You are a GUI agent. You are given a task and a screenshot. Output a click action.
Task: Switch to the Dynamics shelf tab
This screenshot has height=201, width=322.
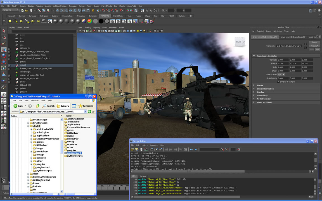click(x=93, y=16)
